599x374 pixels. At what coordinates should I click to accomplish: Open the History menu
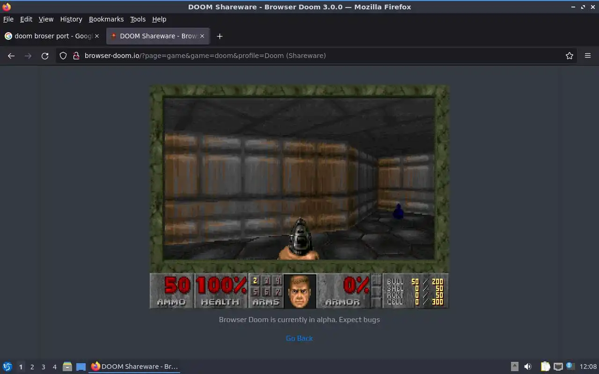pyautogui.click(x=71, y=19)
